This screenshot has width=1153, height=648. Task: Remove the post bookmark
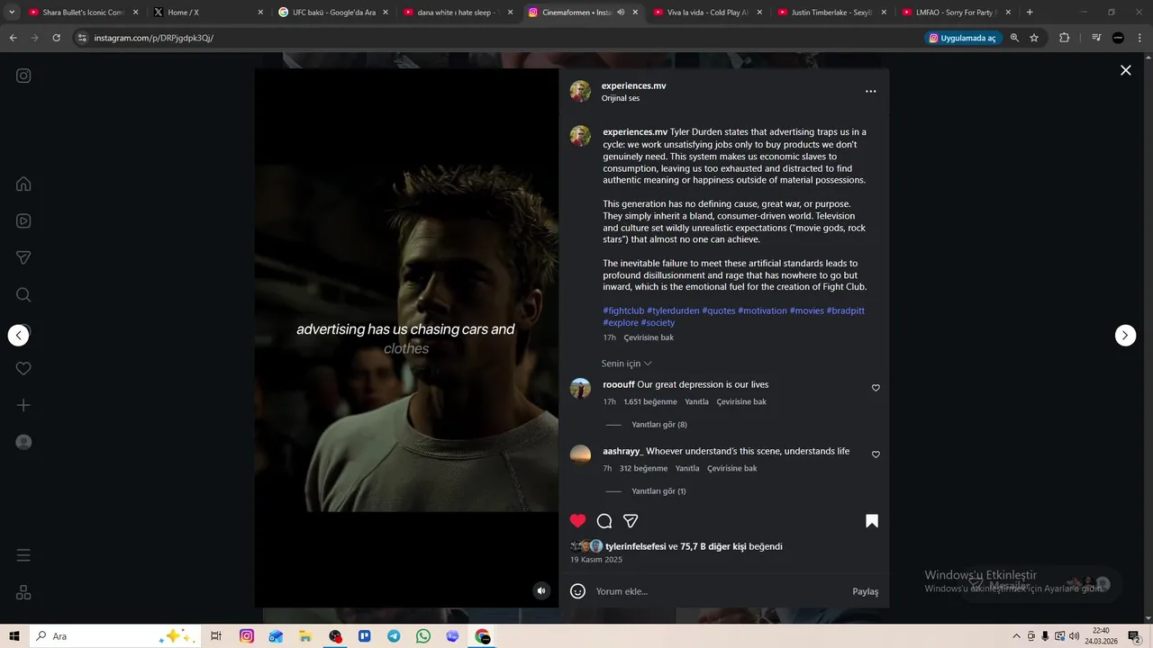[872, 520]
